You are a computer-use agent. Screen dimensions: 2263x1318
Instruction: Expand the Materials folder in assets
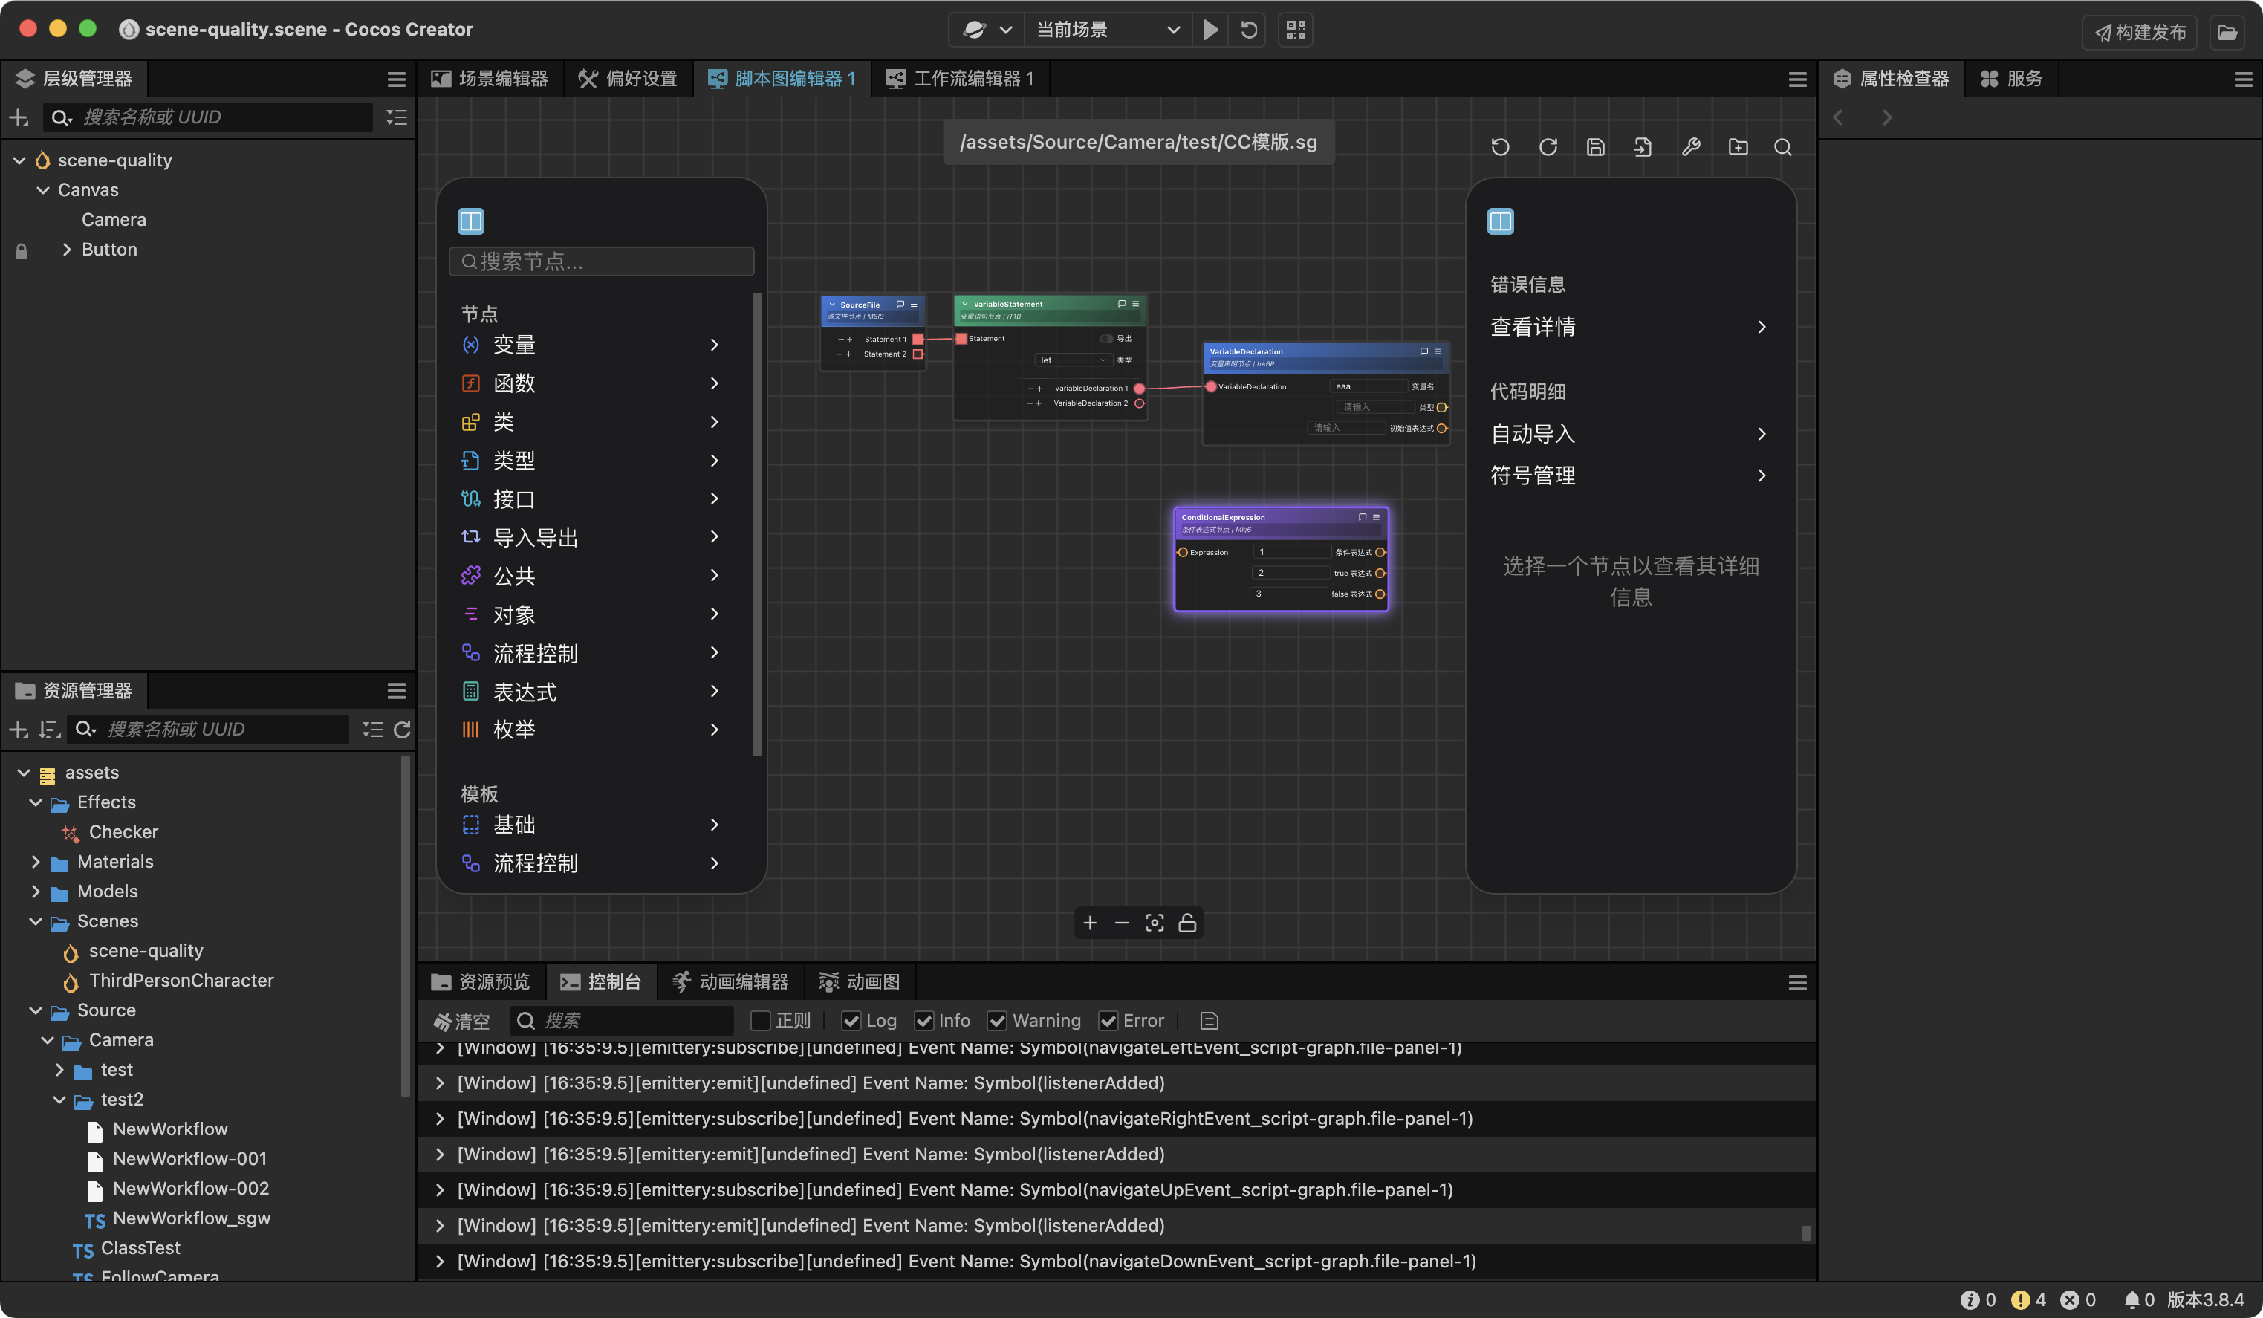[x=35, y=862]
